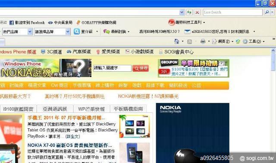
Task: Click the toolbar overflow chevron
Action: [x=274, y=39]
